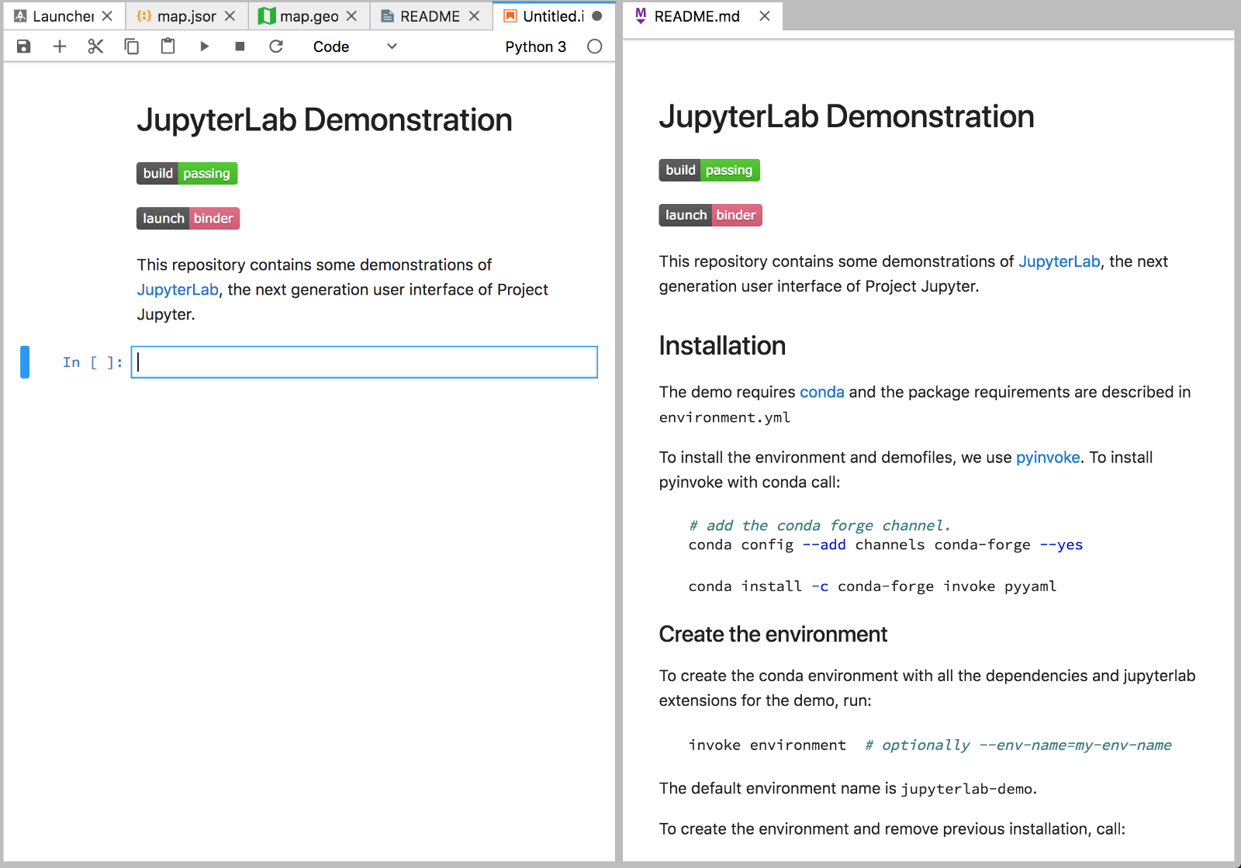The height and width of the screenshot is (868, 1241).
Task: Switch to the Launcher tab
Action: pyautogui.click(x=64, y=16)
